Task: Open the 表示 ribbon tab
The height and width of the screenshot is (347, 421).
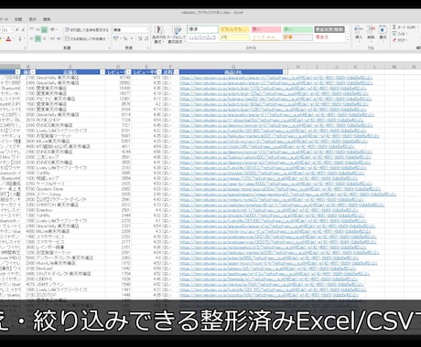Action: point(32,19)
